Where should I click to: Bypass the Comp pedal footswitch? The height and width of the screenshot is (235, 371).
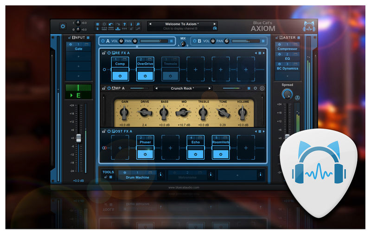click(120, 76)
